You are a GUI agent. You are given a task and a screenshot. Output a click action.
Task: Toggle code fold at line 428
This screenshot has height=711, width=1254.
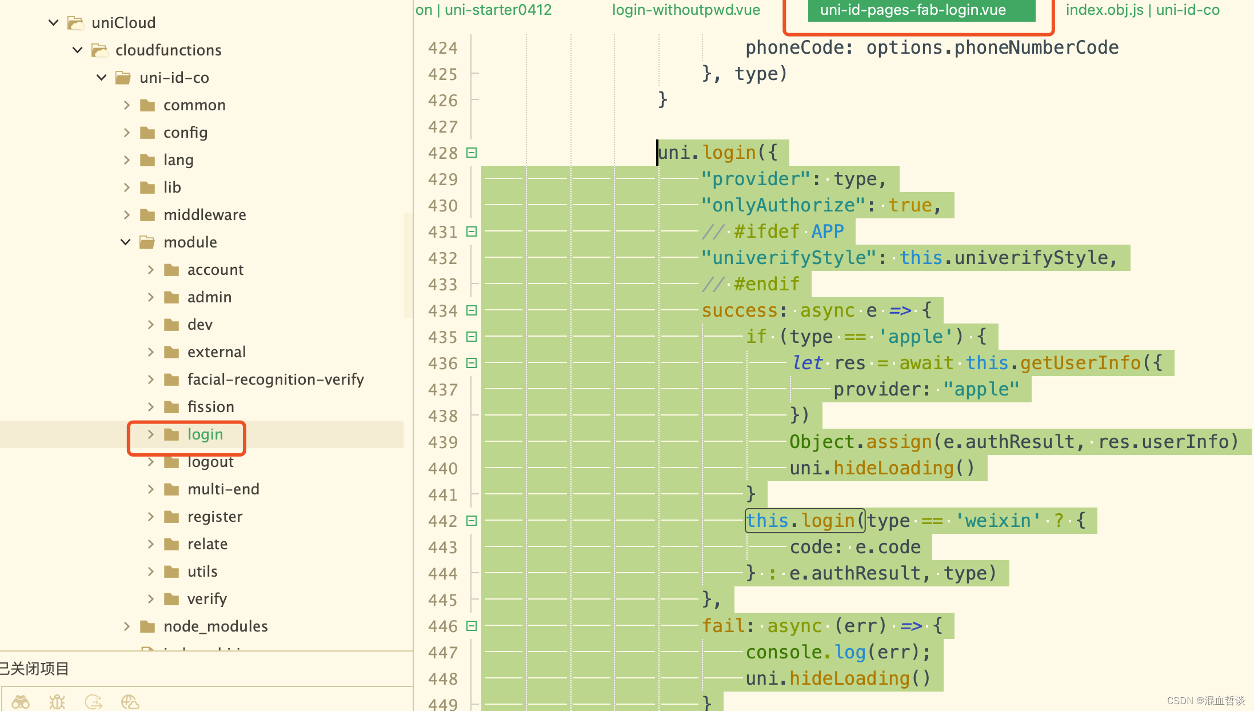(x=472, y=153)
